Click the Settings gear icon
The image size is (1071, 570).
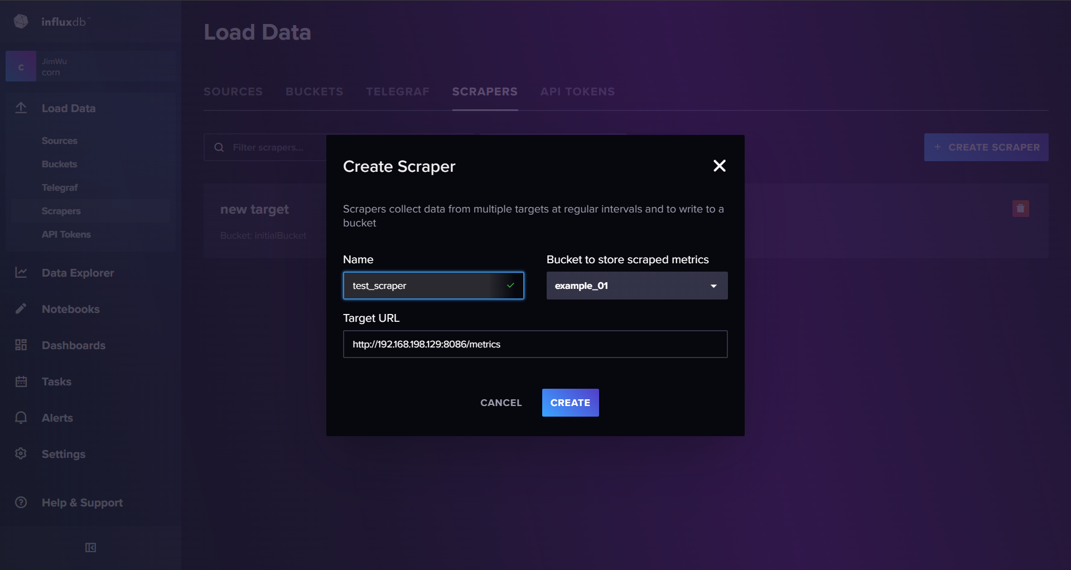[x=21, y=453]
